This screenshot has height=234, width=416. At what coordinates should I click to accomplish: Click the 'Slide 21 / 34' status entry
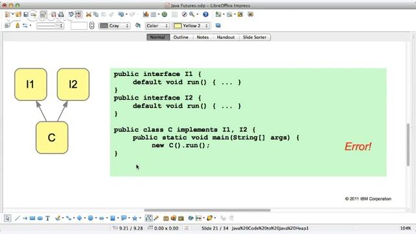[x=214, y=228]
